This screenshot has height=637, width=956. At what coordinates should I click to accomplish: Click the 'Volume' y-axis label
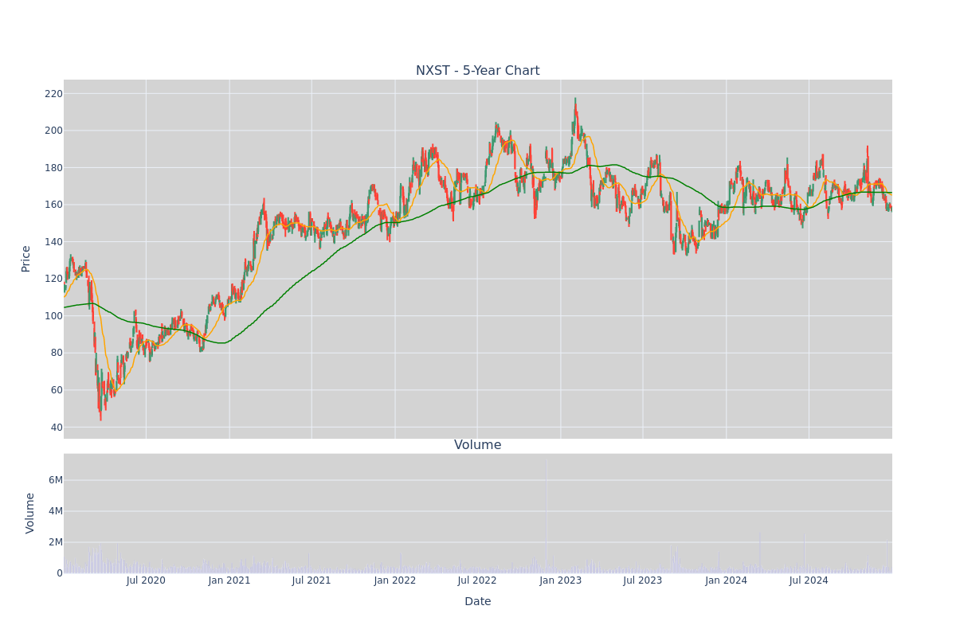pos(30,513)
